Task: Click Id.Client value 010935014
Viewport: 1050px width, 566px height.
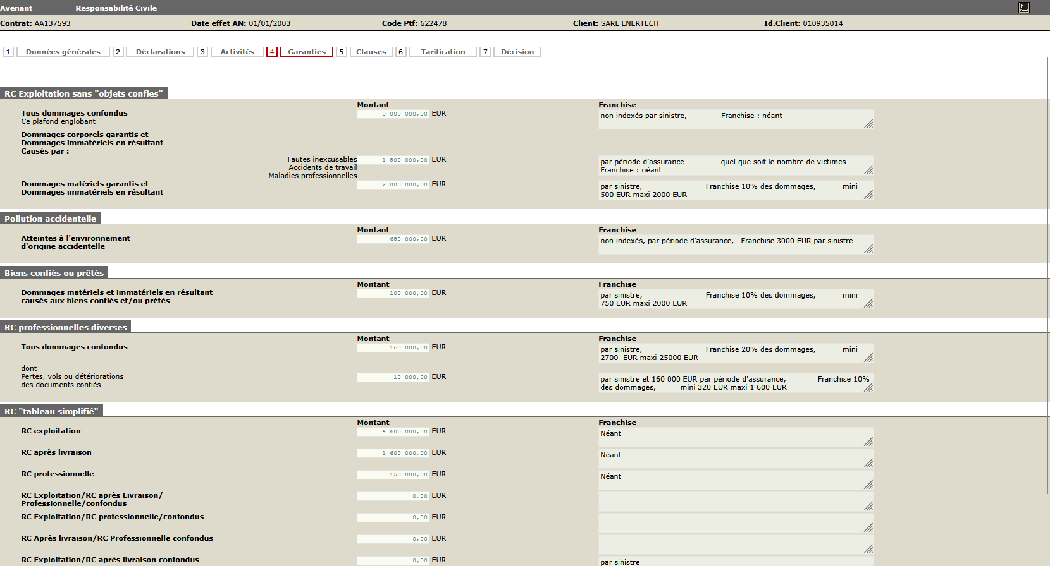Action: [823, 23]
